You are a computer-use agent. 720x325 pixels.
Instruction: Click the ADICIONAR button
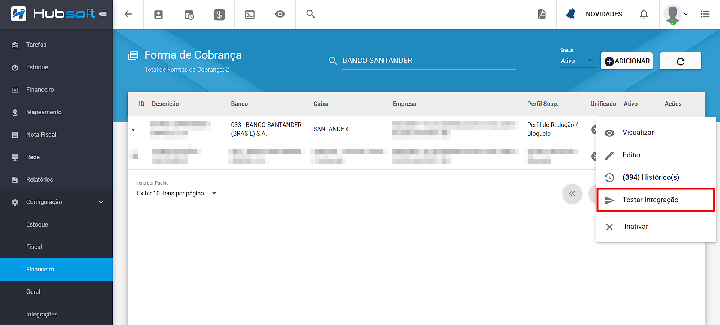point(627,61)
